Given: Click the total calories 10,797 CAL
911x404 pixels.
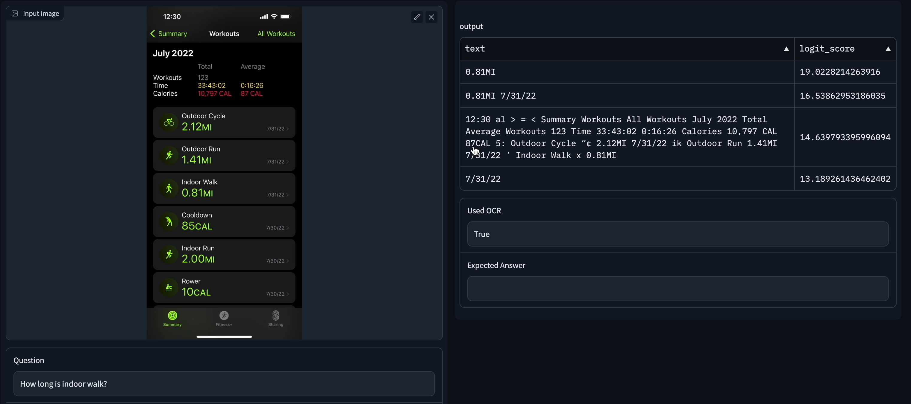Looking at the screenshot, I should pos(214,94).
